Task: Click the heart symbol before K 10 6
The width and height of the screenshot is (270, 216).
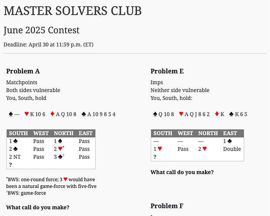Action: (26, 114)
